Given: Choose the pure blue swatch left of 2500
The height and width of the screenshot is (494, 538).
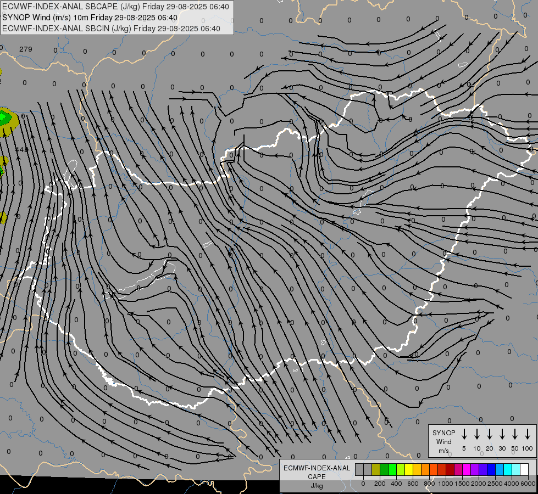Looking at the screenshot, I should point(491,469).
